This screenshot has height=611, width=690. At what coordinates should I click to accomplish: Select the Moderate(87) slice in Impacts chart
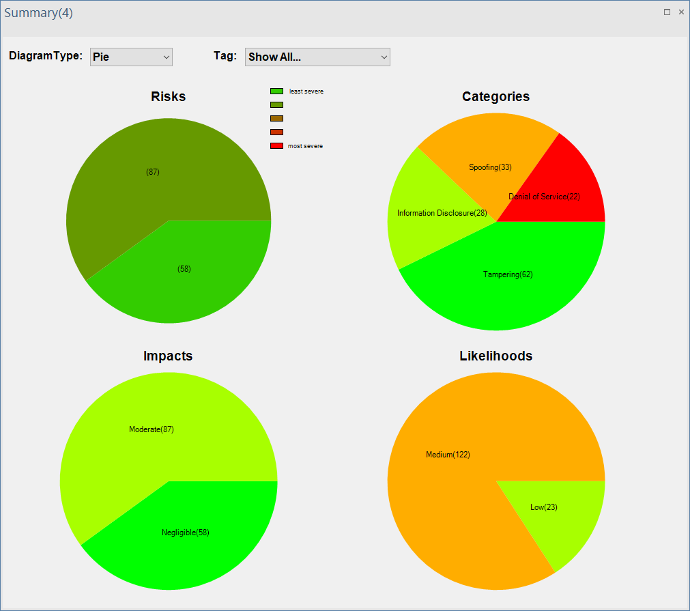pyautogui.click(x=151, y=429)
